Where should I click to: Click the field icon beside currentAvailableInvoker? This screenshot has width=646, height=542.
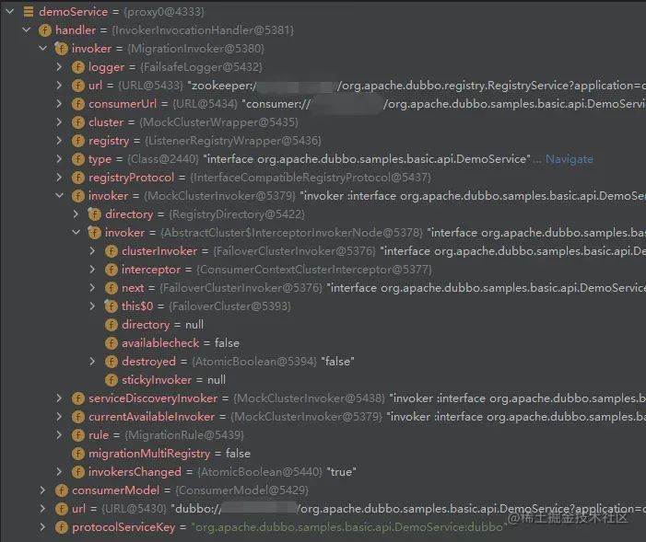[x=77, y=417]
